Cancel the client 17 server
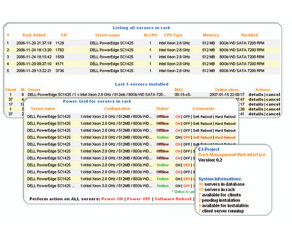Image resolution: width=292 pixels, height=244 pixels. (x=273, y=104)
